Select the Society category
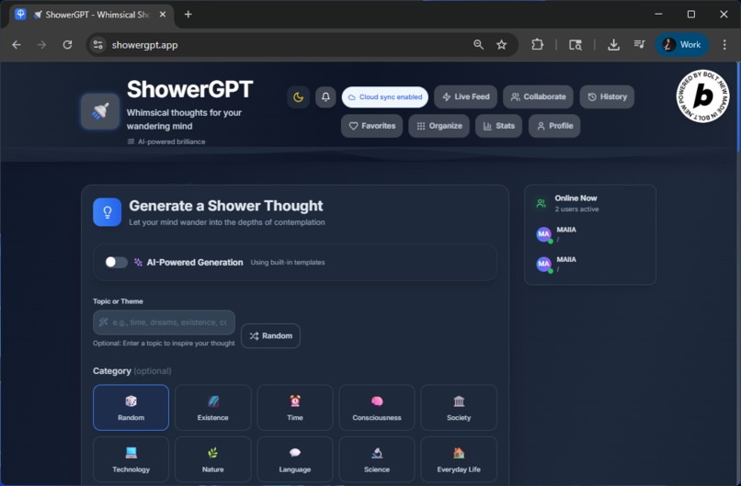 [459, 408]
